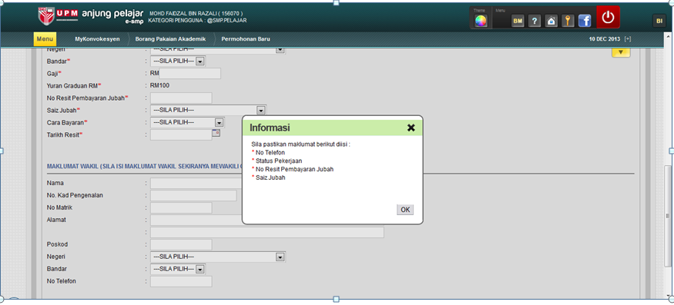Click the '10 DEC 2013' date text
This screenshot has height=305, width=674.
(605, 38)
